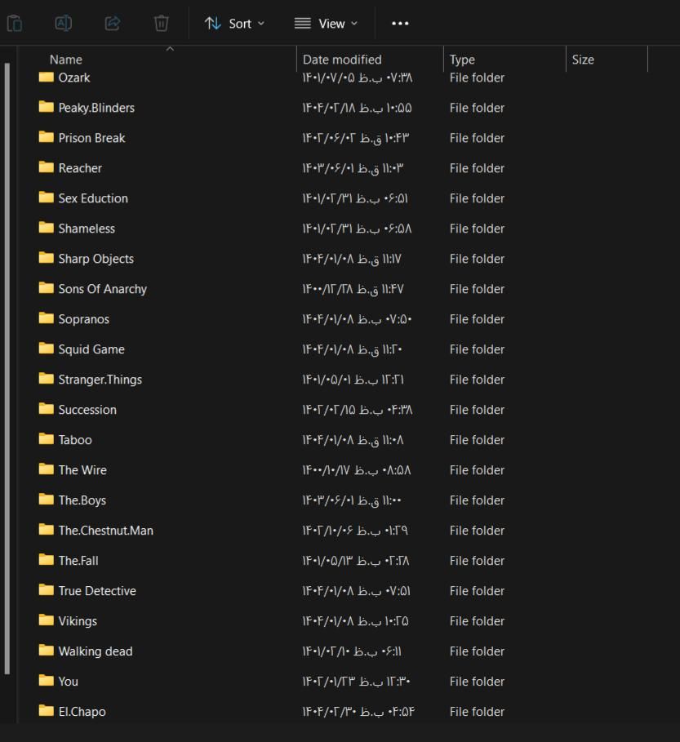Click the You folder name
This screenshot has height=742, width=680.
click(x=68, y=682)
